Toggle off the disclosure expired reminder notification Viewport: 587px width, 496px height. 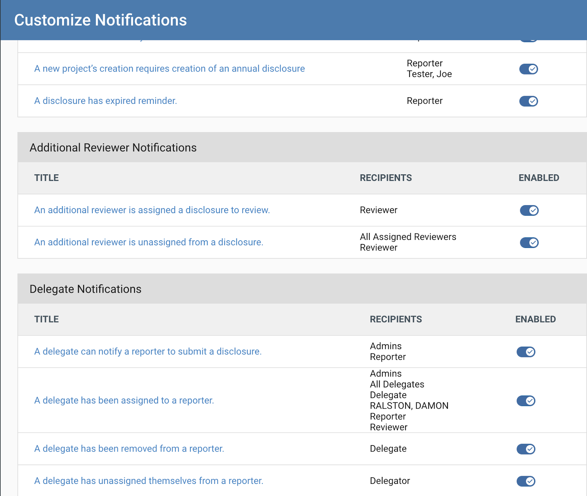tap(528, 101)
